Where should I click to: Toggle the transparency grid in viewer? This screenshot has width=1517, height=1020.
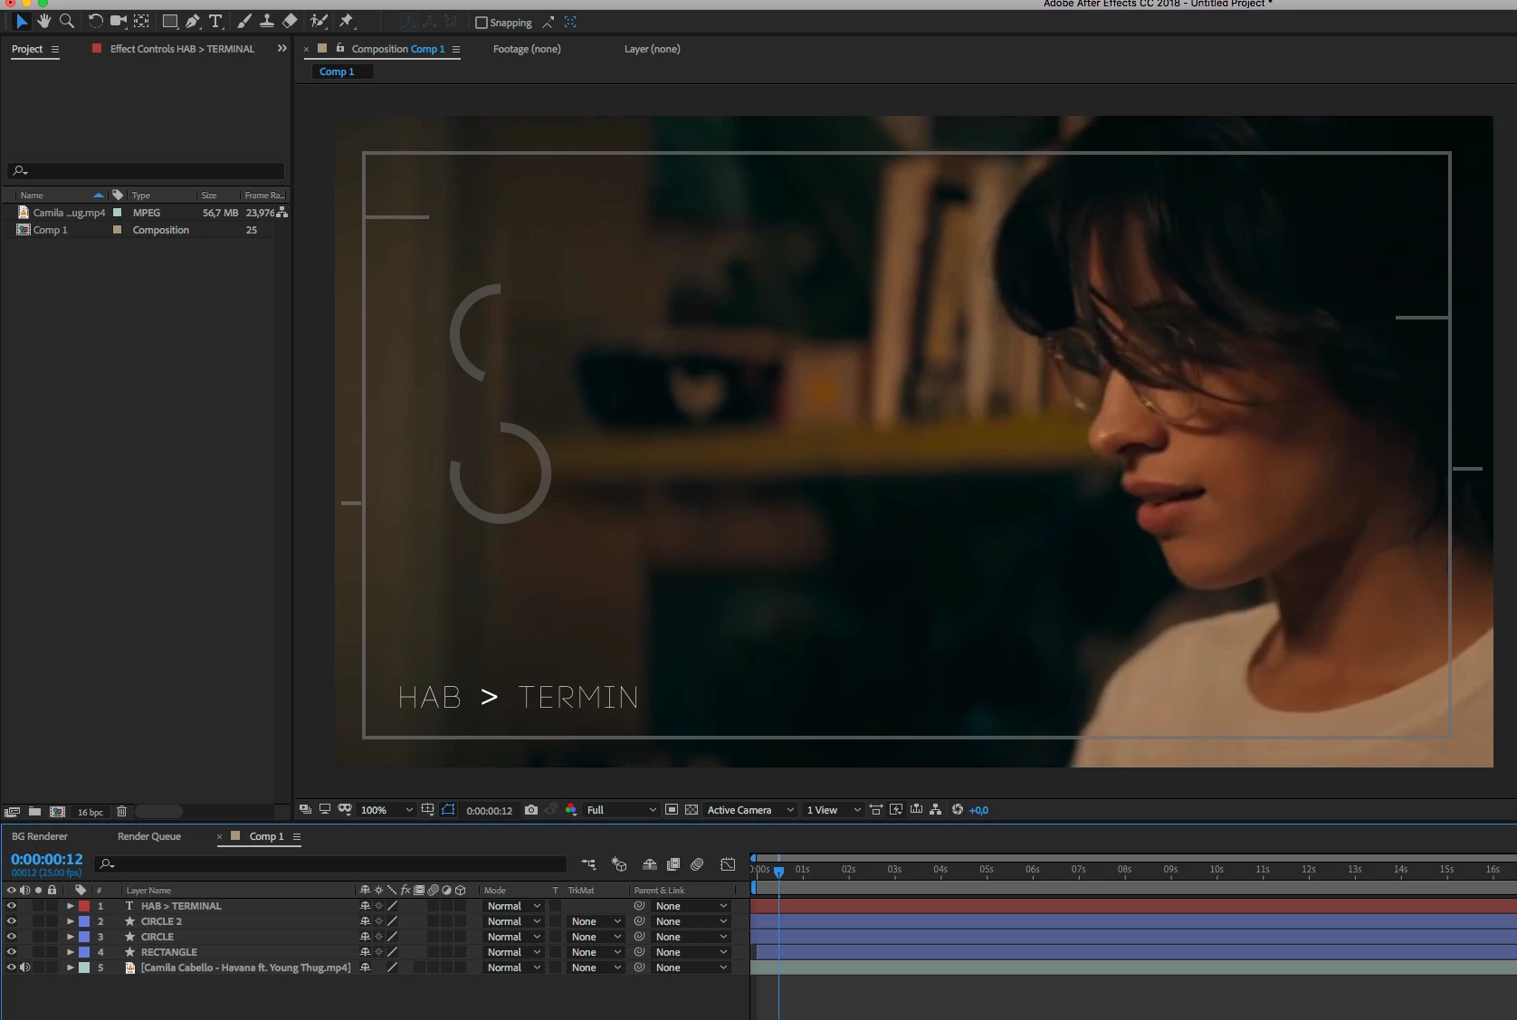pos(692,810)
